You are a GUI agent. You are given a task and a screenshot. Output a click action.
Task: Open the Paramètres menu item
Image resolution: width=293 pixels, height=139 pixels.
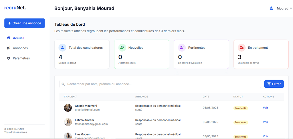point(21,58)
